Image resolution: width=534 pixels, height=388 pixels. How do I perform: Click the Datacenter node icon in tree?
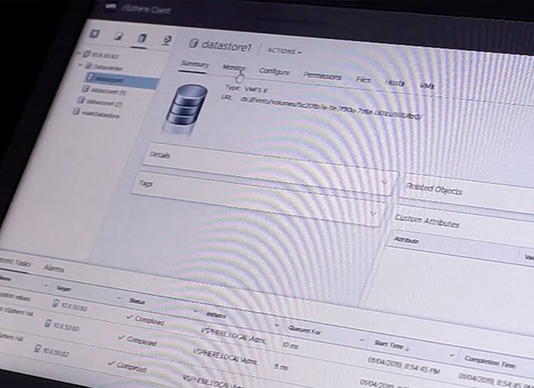pos(88,65)
